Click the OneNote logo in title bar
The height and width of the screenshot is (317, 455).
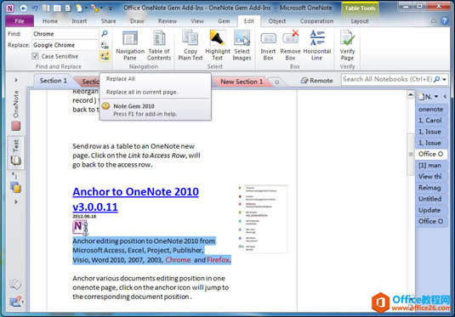pos(10,8)
